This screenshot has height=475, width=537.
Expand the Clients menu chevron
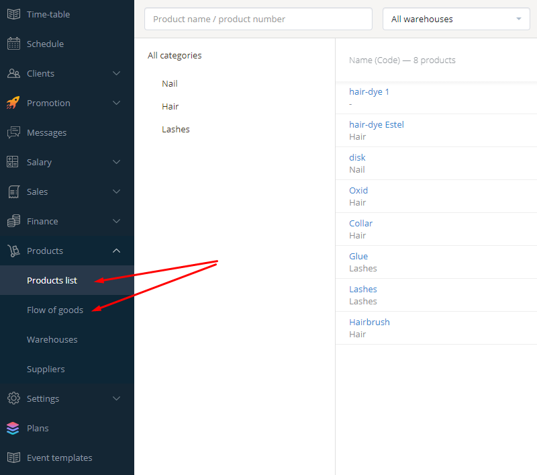click(116, 73)
